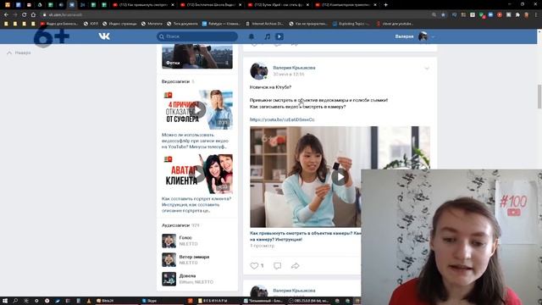542x305 pixels.
Task: Open video title 'Как привыкнуть смотреть в объектив'
Action: coord(305,236)
